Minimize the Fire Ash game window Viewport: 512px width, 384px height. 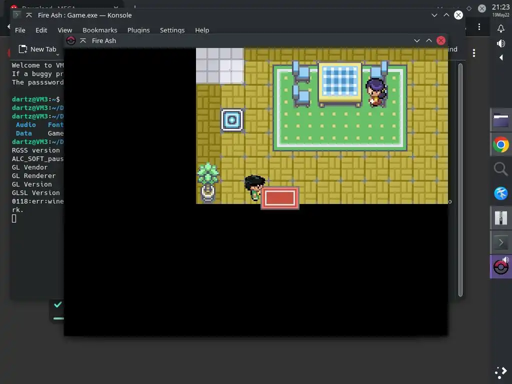tap(417, 40)
